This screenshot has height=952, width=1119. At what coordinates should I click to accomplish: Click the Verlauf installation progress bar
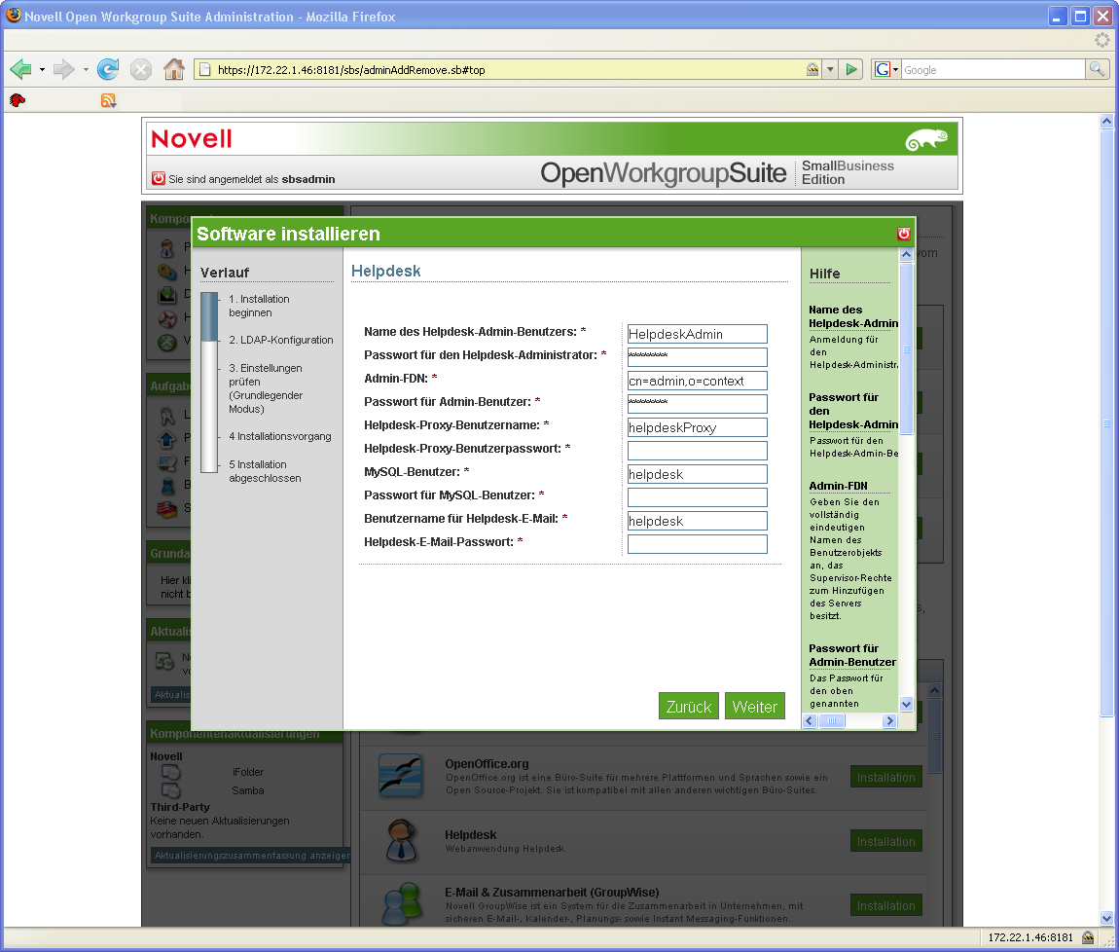click(x=209, y=383)
